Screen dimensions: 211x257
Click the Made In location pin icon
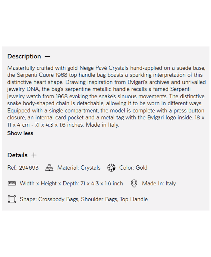[134, 184]
